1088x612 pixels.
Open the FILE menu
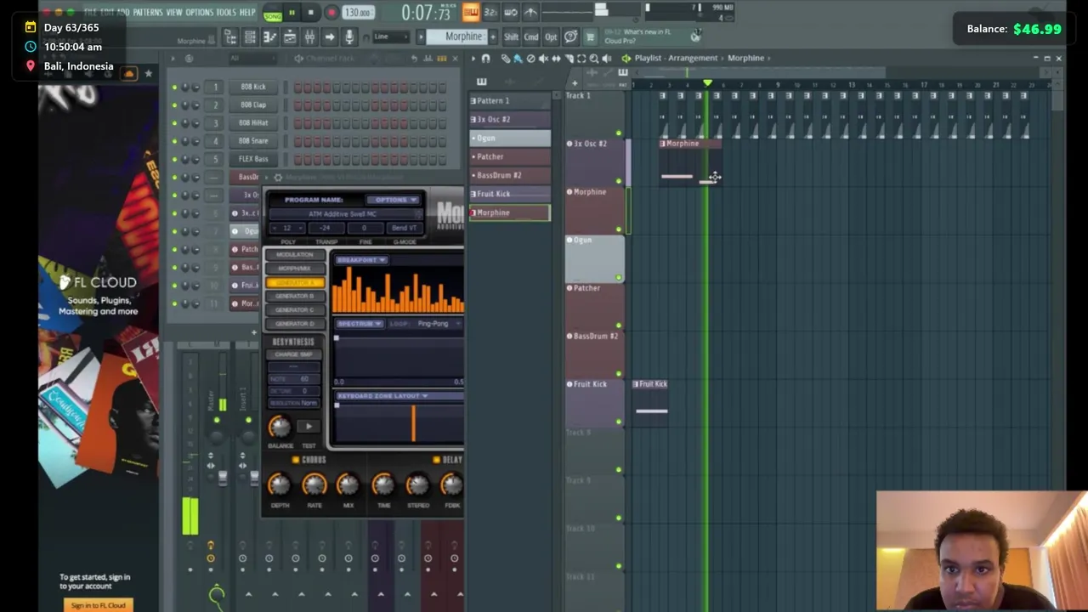[89, 13]
